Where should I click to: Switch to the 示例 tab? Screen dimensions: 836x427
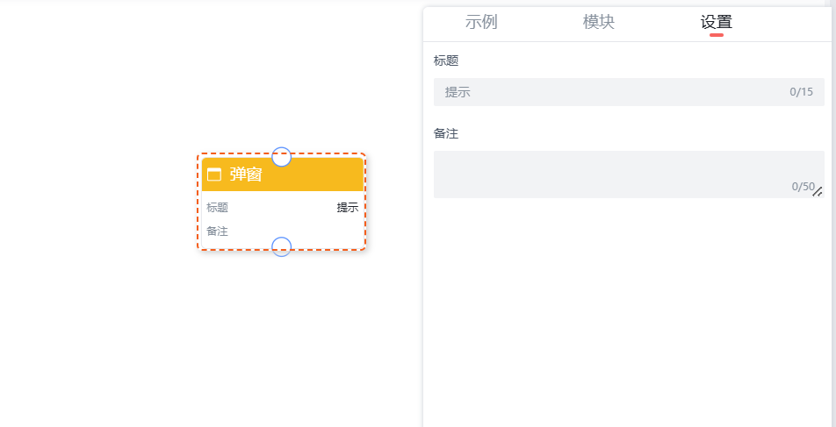click(481, 23)
